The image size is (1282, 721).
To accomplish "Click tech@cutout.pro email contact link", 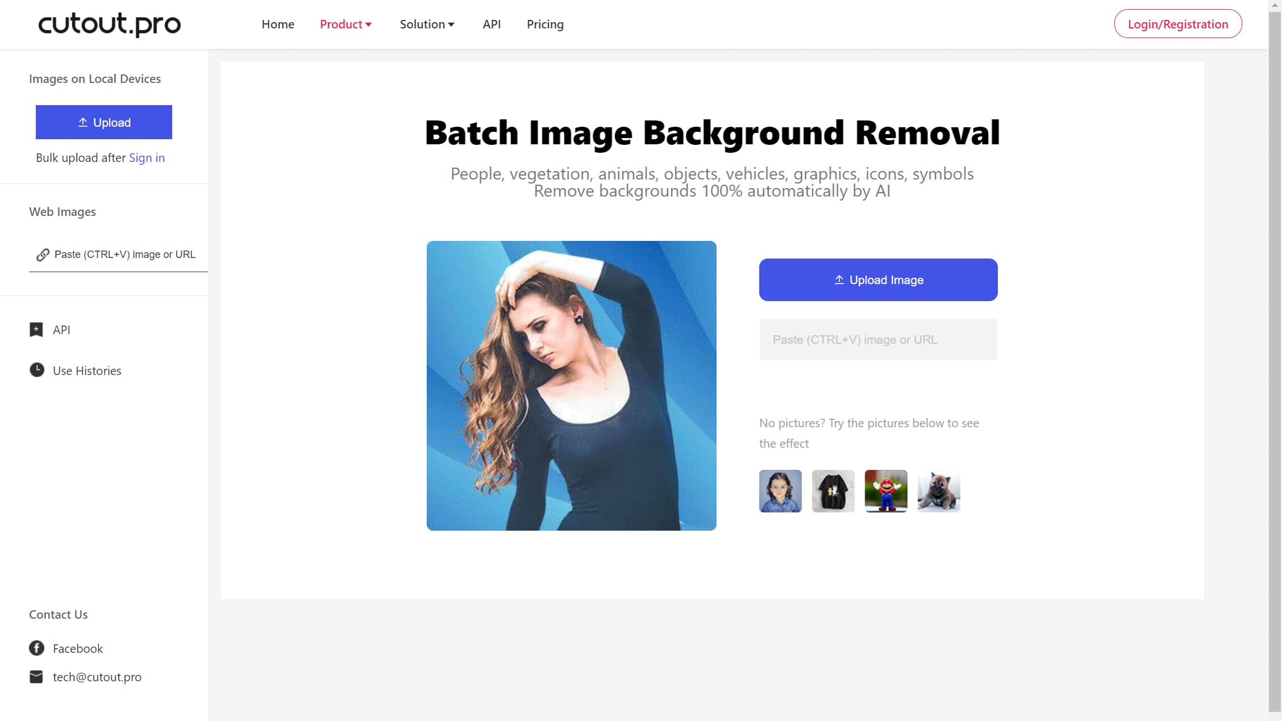I will point(97,676).
